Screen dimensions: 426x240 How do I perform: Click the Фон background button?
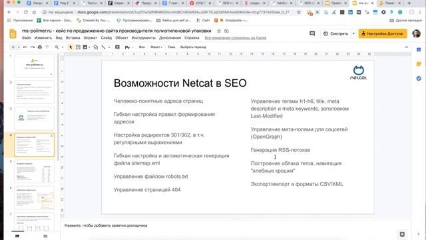click(142, 47)
